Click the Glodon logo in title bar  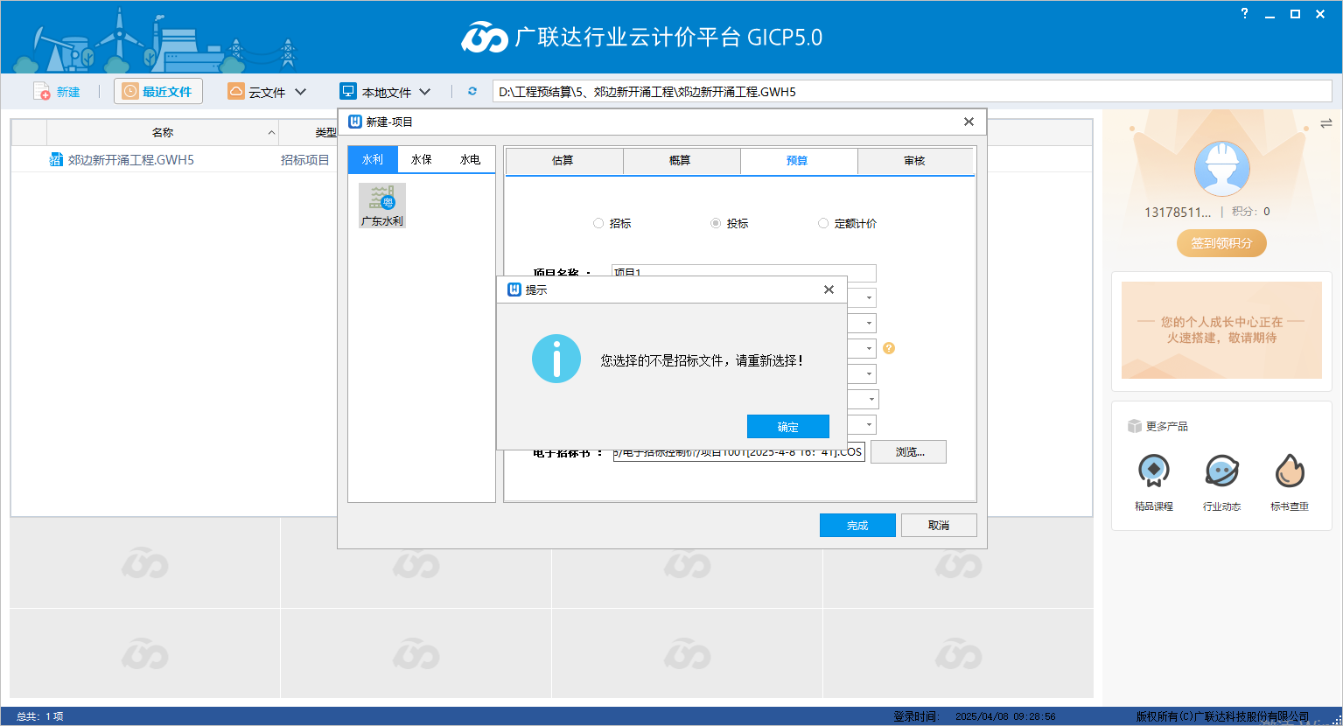coord(485,38)
